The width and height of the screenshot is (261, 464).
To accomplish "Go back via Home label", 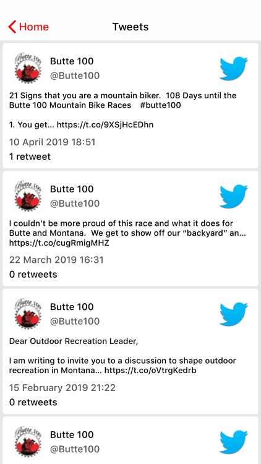I will coord(34,27).
